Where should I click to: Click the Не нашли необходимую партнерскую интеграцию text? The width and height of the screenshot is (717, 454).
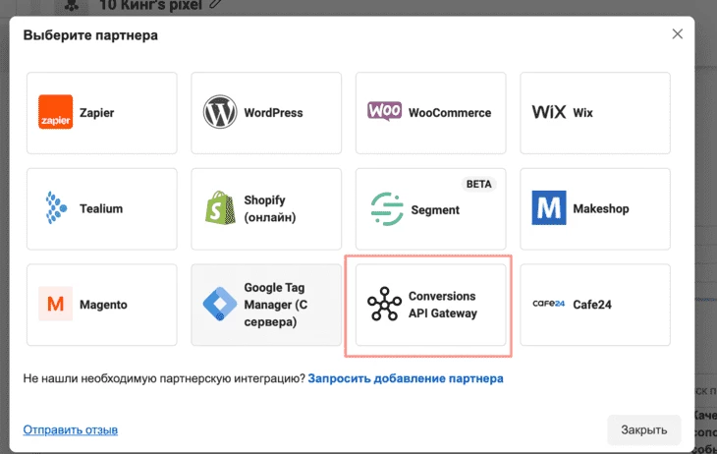[164, 379]
